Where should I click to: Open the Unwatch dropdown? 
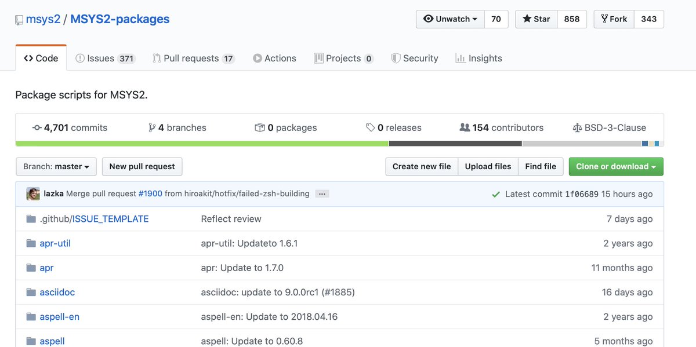click(450, 19)
